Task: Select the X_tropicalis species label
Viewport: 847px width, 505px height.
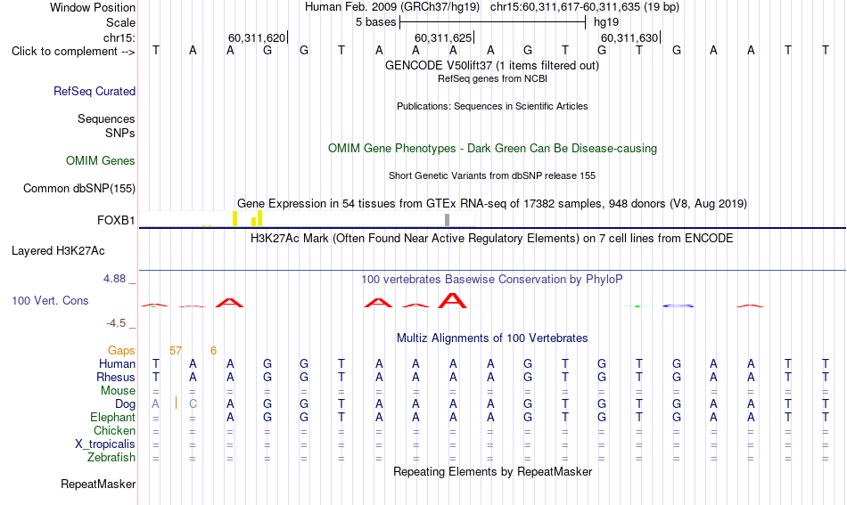Action: click(105, 444)
